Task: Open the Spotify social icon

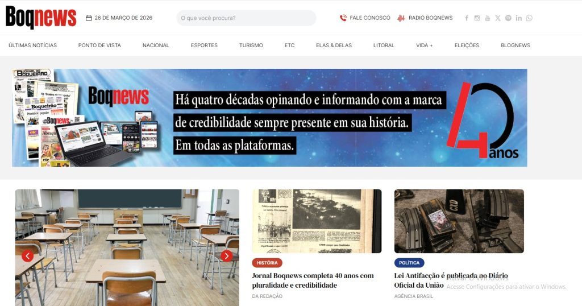Action: [x=508, y=18]
